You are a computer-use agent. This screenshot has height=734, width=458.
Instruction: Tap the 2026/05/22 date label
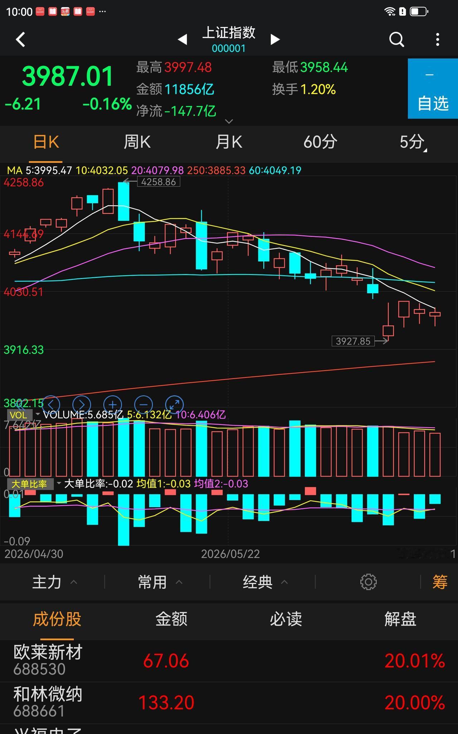tap(230, 554)
